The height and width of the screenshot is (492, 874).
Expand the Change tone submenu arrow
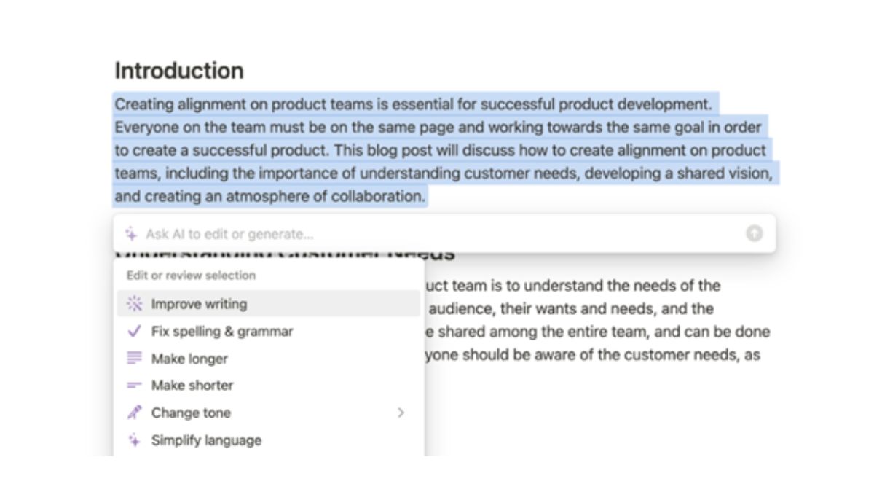click(x=401, y=413)
